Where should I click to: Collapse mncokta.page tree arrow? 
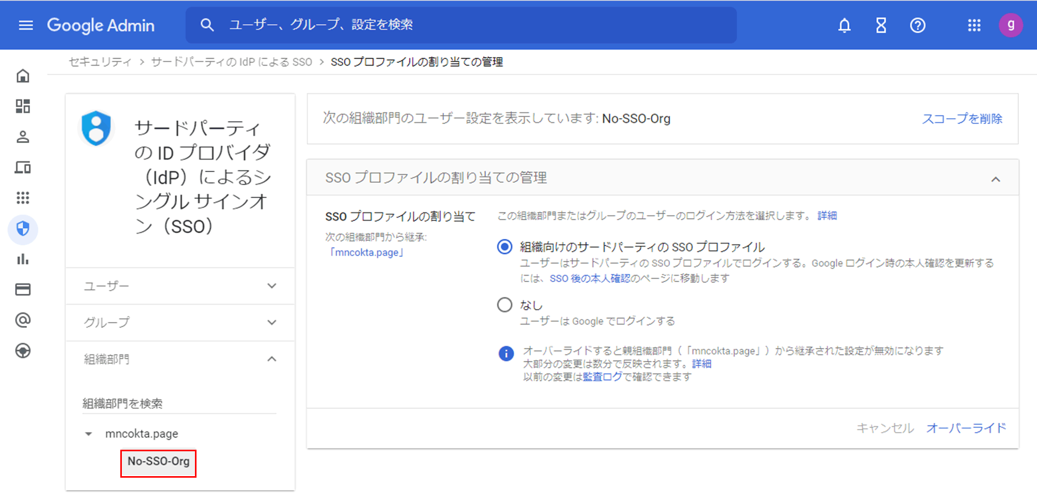click(x=89, y=434)
